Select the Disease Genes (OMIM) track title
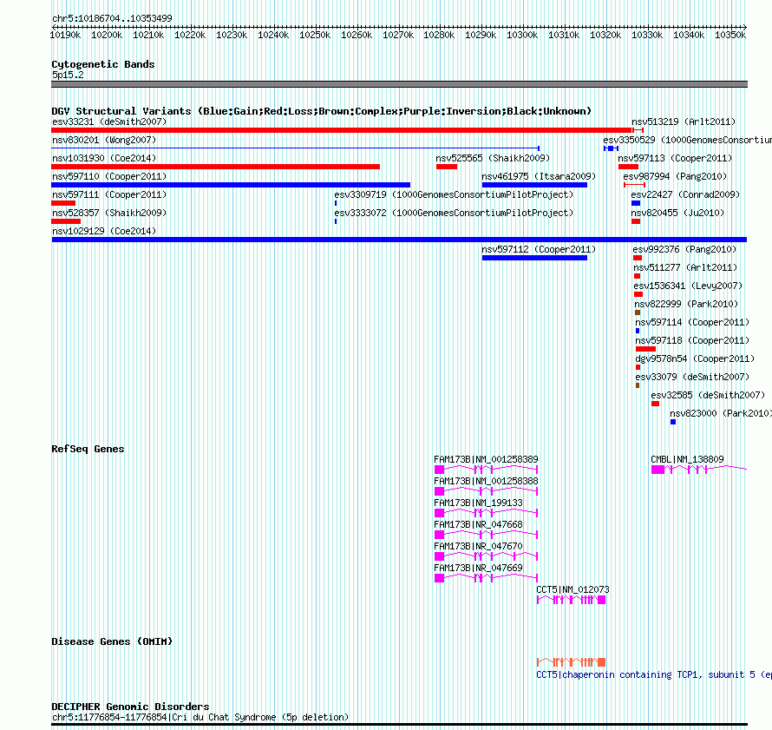This screenshot has width=772, height=730. pos(112,641)
